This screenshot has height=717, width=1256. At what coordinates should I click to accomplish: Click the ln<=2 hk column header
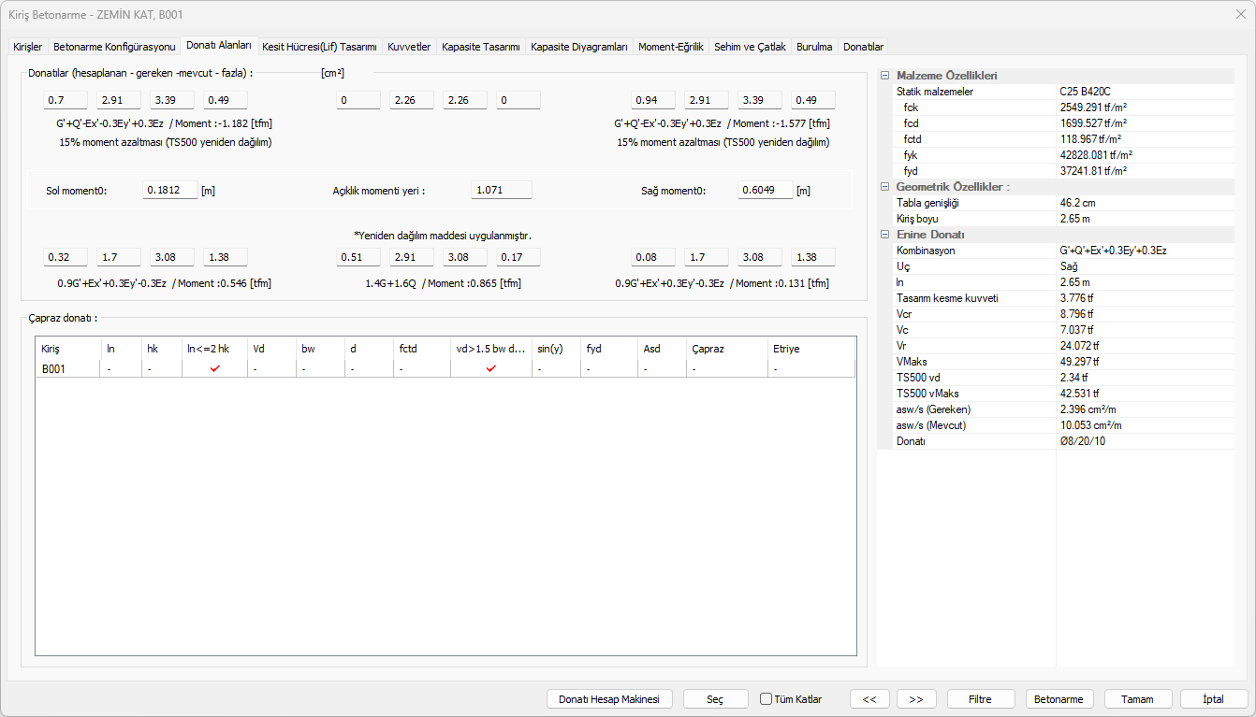208,349
